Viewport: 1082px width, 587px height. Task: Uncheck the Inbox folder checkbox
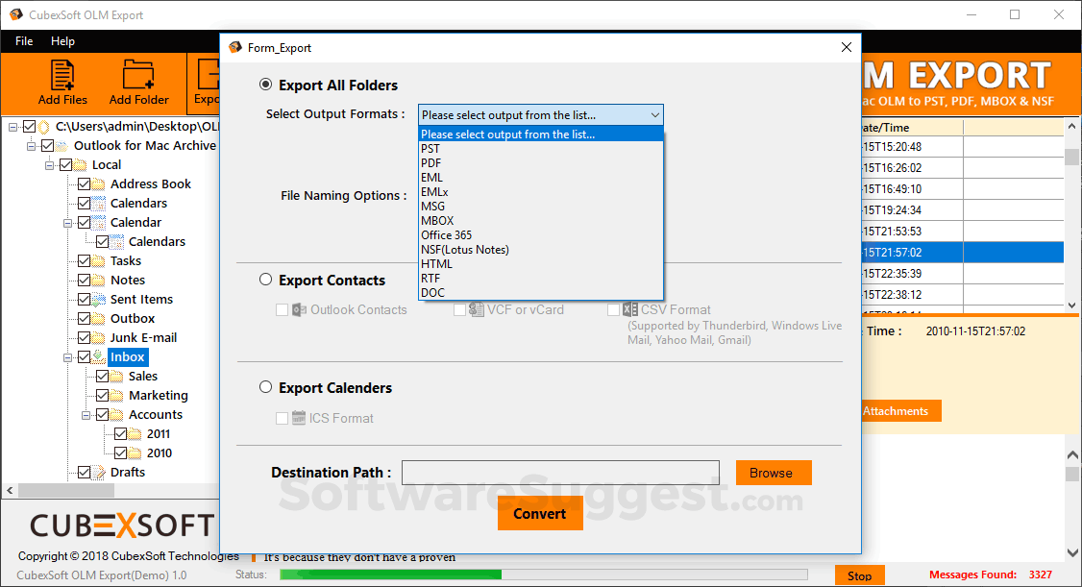click(84, 356)
